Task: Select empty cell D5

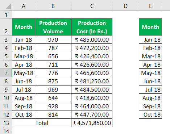Action: (x=126, y=56)
